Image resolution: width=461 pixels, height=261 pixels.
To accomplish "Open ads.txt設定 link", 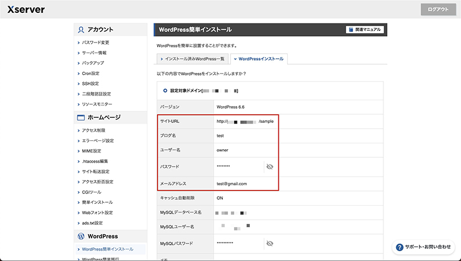I will [92, 223].
